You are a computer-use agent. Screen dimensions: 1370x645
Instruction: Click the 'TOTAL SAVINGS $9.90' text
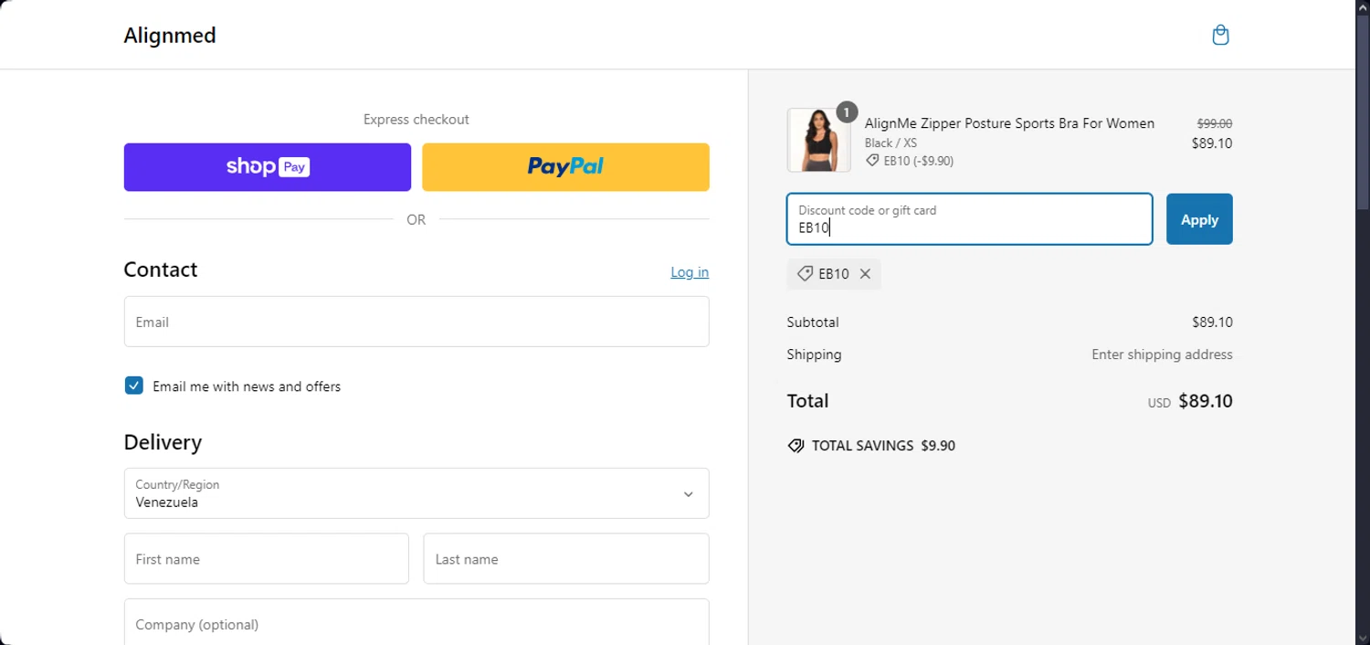[883, 446]
